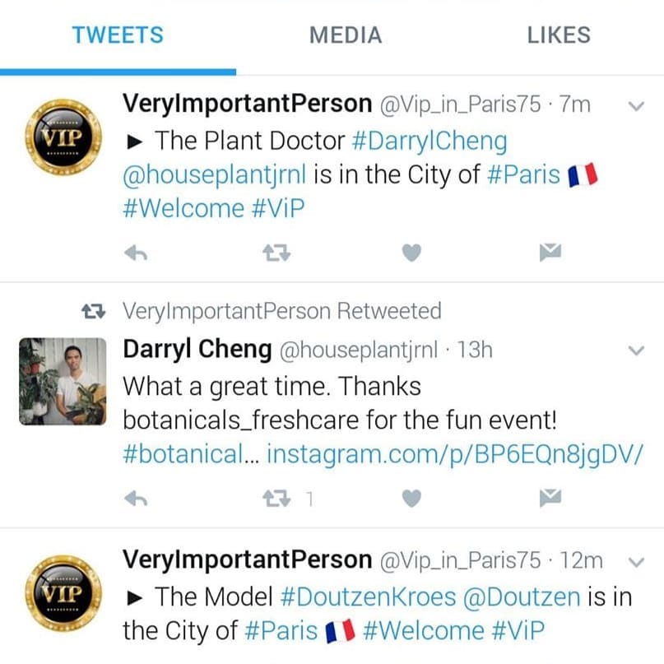Open the #DarrylCheng hashtag
The width and height of the screenshot is (664, 664).
tap(430, 142)
